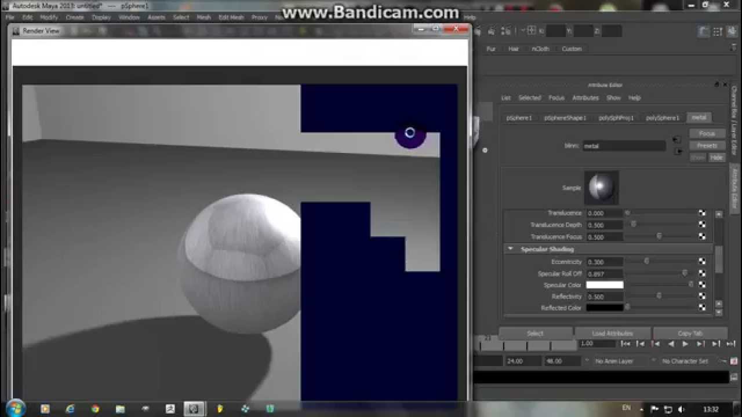The width and height of the screenshot is (742, 417).
Task: Float the Attribute Editor panel
Action: pyautogui.click(x=716, y=85)
